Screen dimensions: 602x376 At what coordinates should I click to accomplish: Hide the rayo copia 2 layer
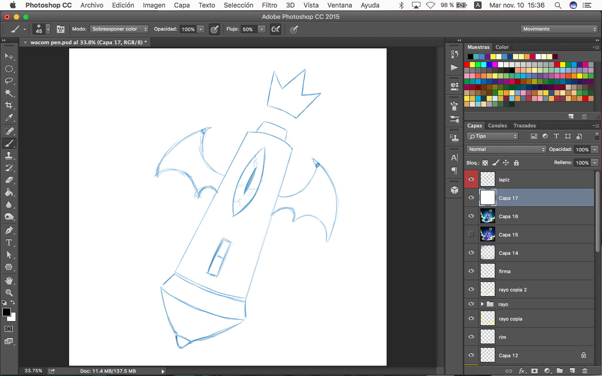tap(471, 290)
